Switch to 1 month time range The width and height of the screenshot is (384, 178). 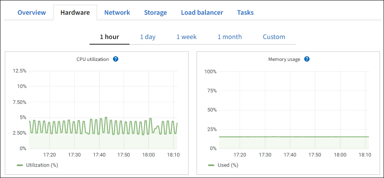(229, 37)
